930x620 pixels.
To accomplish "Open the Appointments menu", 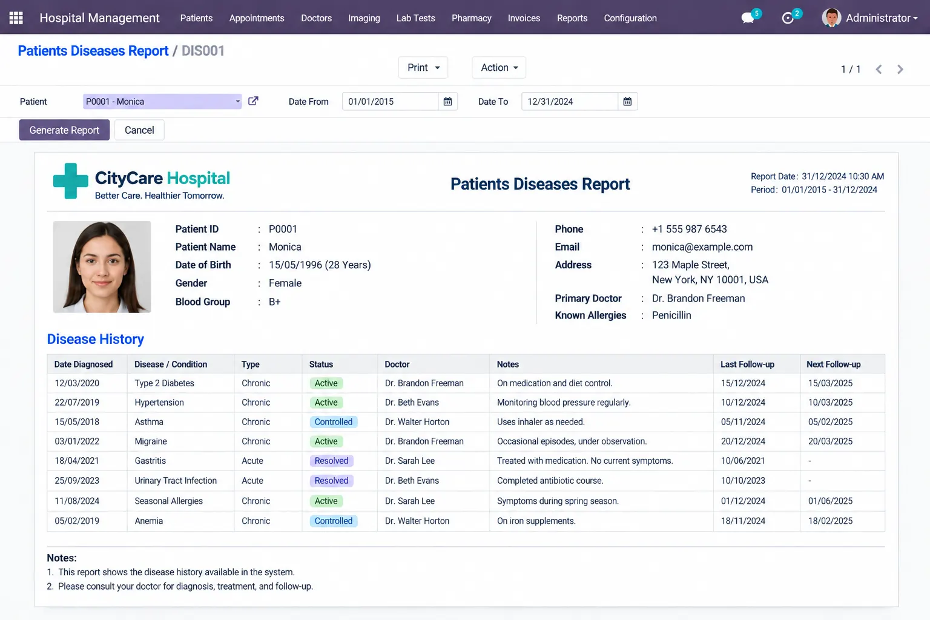I will point(257,18).
